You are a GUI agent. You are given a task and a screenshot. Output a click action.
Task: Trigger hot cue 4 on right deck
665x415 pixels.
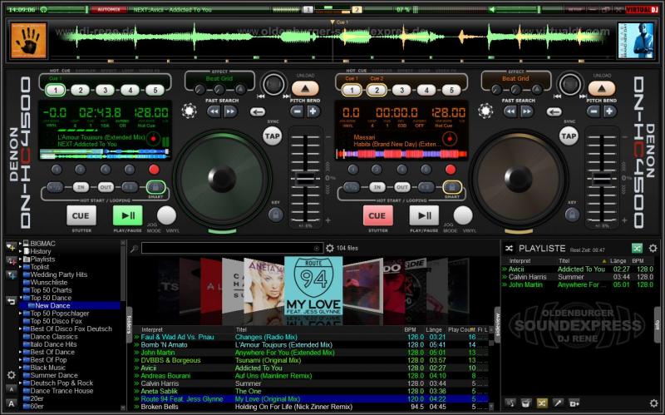pos(426,90)
